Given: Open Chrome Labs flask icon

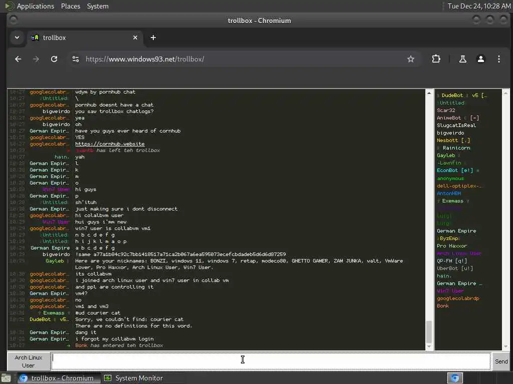Looking at the screenshot, I should [x=462, y=59].
